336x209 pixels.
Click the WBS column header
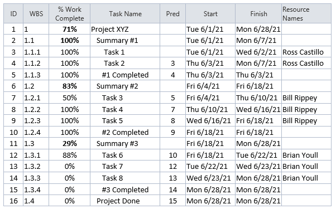pos(36,13)
